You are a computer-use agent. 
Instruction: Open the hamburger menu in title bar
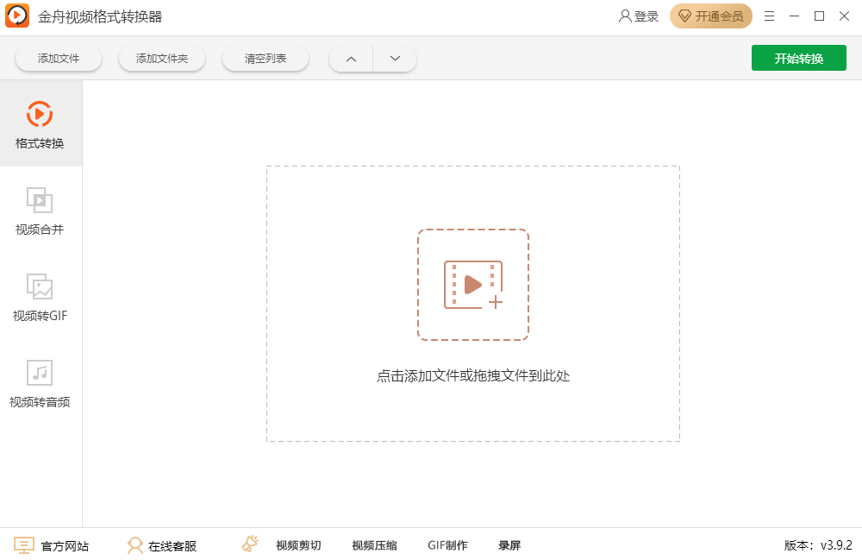click(x=770, y=16)
